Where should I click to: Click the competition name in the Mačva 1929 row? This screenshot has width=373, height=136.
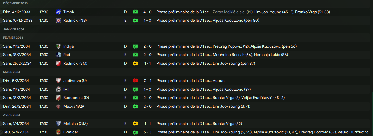184,107
